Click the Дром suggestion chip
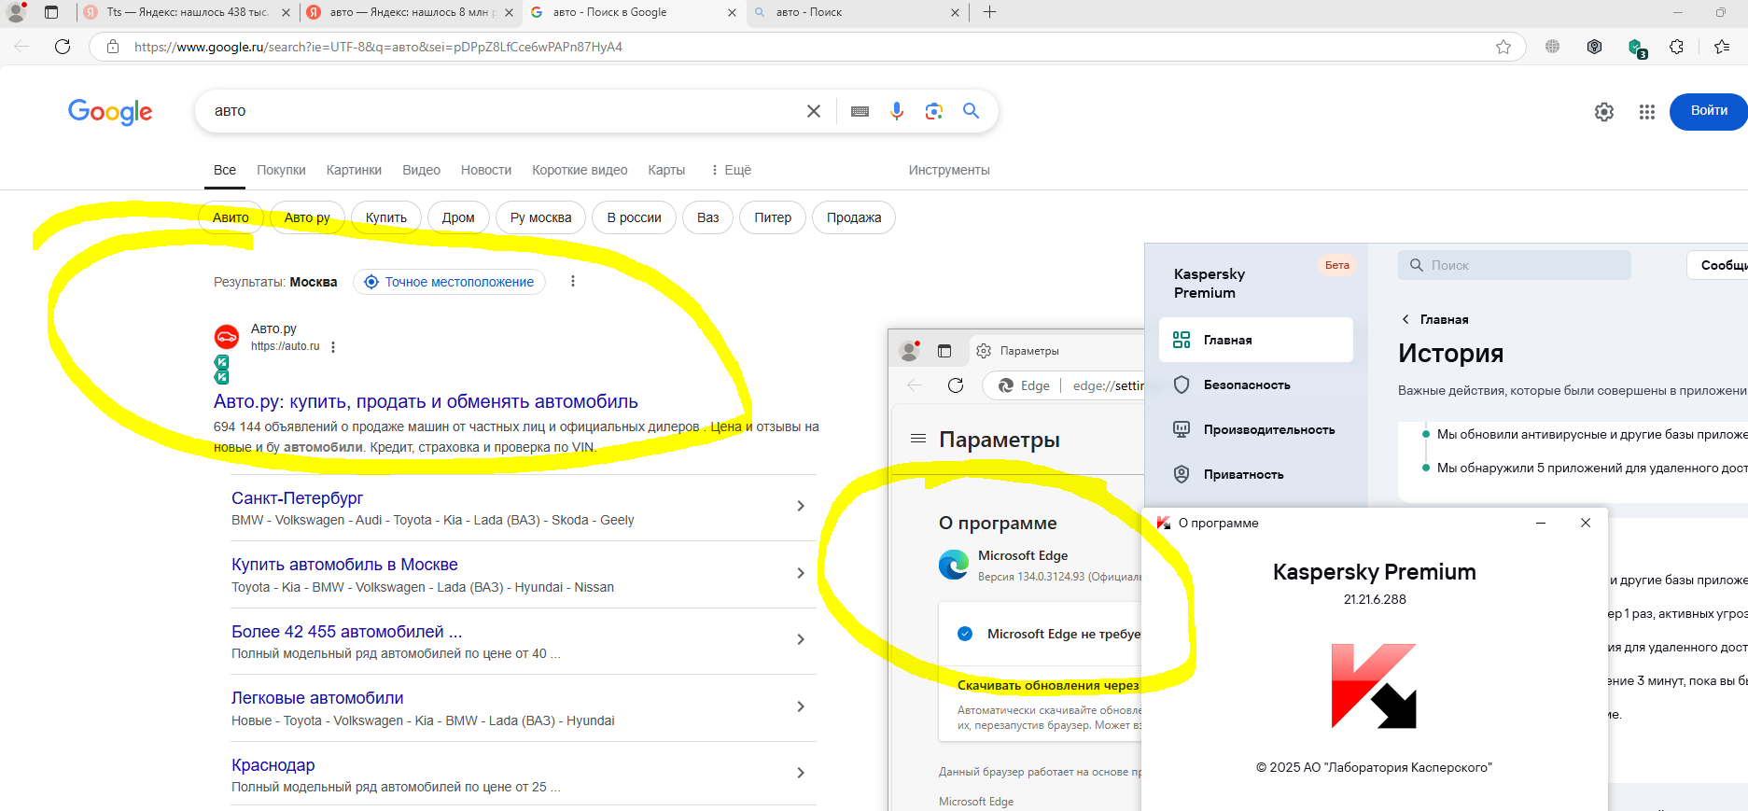 tap(458, 217)
